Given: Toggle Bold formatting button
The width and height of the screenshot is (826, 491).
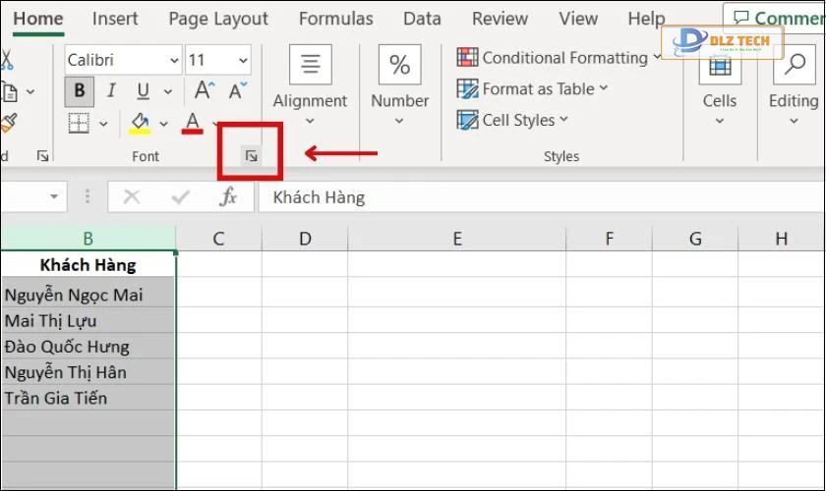Looking at the screenshot, I should (x=80, y=91).
